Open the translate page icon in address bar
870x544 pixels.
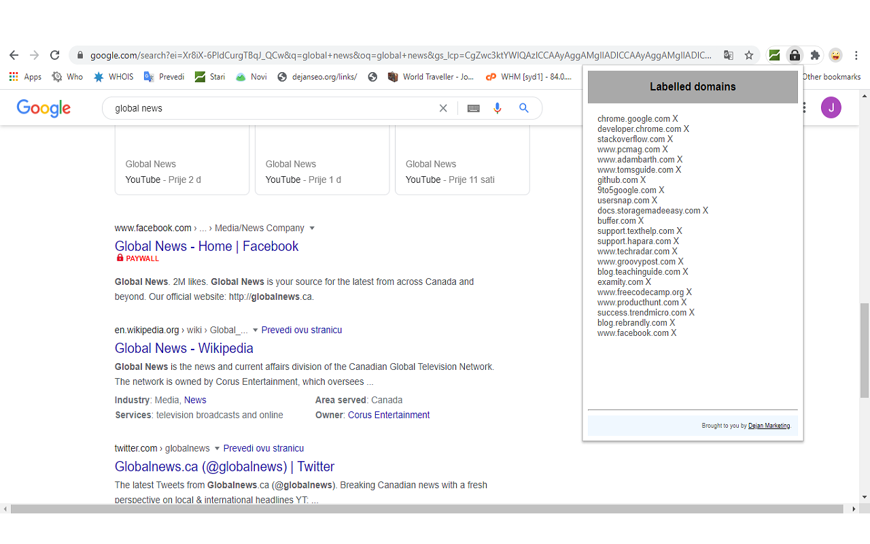click(728, 55)
